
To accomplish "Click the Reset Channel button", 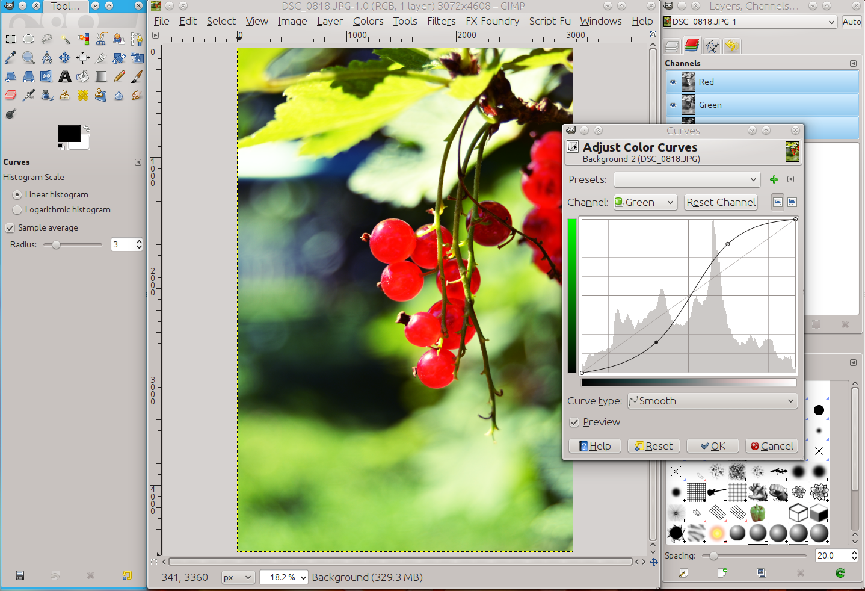I will point(721,202).
